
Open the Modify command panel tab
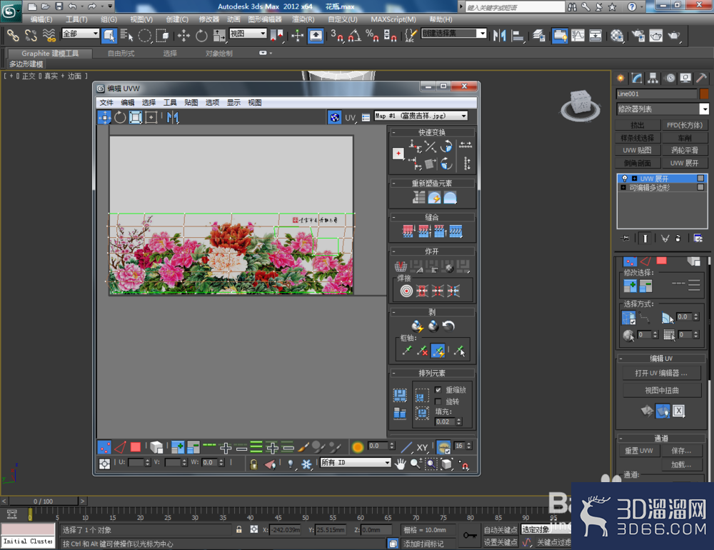click(637, 79)
